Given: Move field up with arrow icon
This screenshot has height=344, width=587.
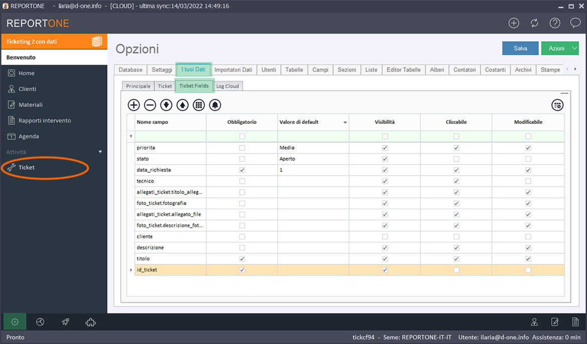Looking at the screenshot, I should coord(183,105).
